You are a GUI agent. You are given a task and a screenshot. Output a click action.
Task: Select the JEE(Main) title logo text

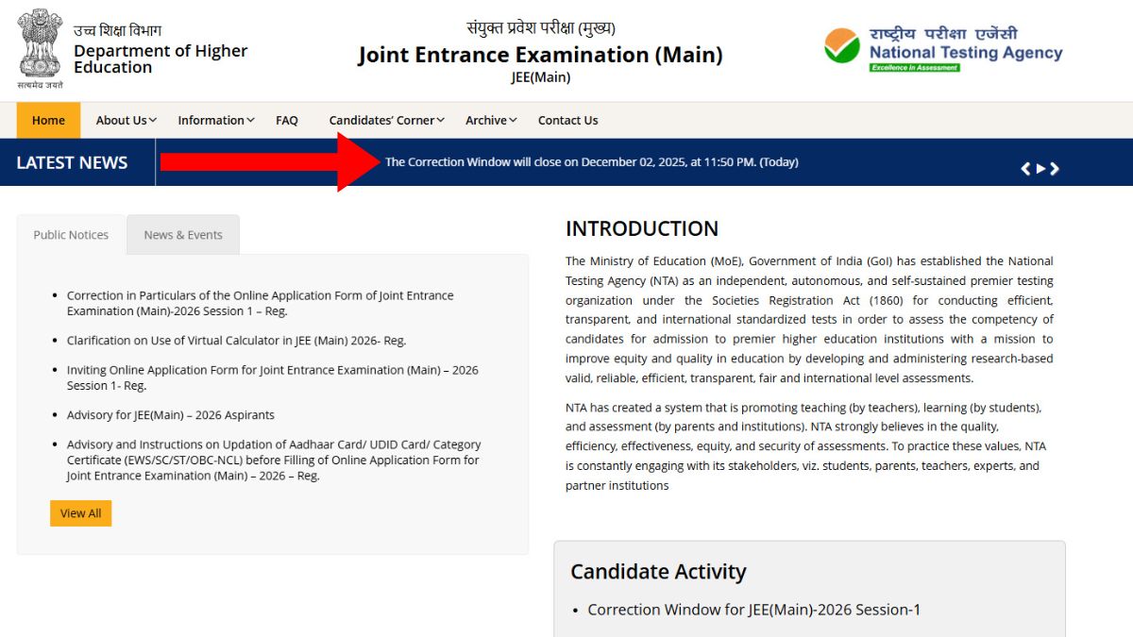click(x=540, y=55)
